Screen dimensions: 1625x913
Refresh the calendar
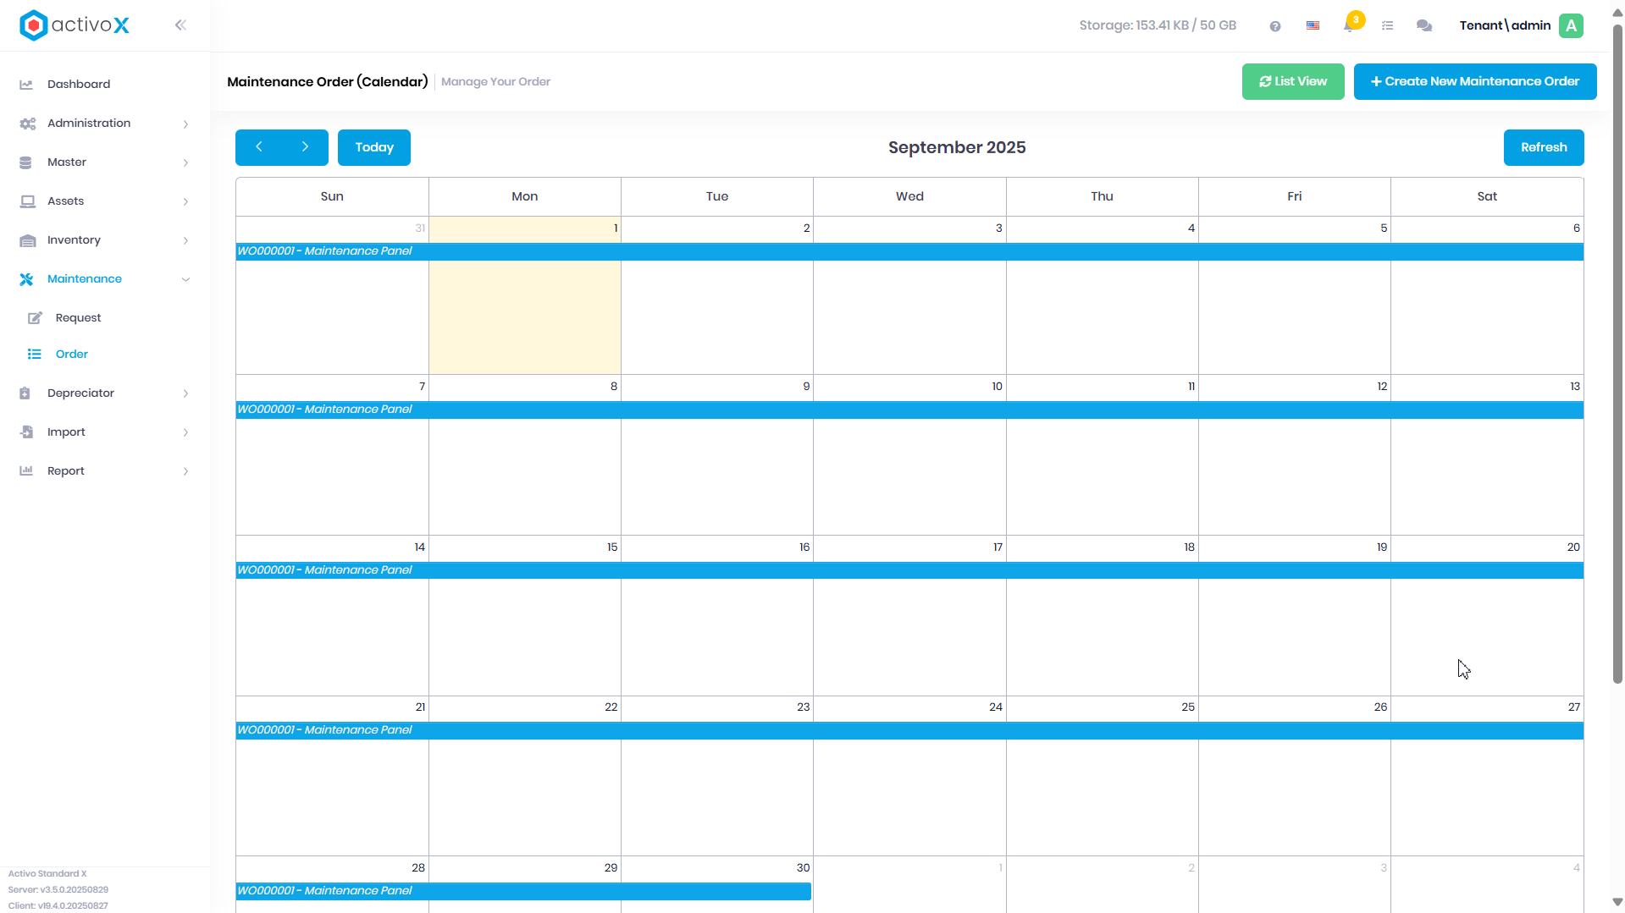point(1544,147)
